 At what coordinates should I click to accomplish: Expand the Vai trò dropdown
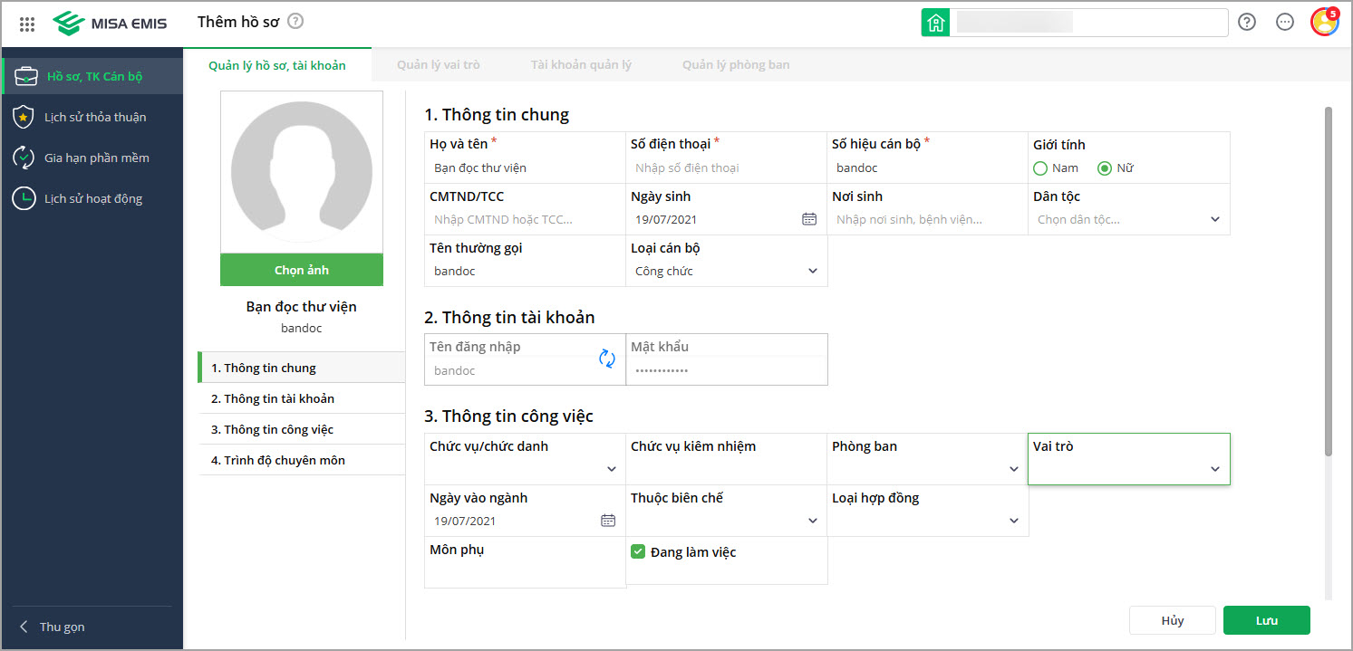(1215, 469)
